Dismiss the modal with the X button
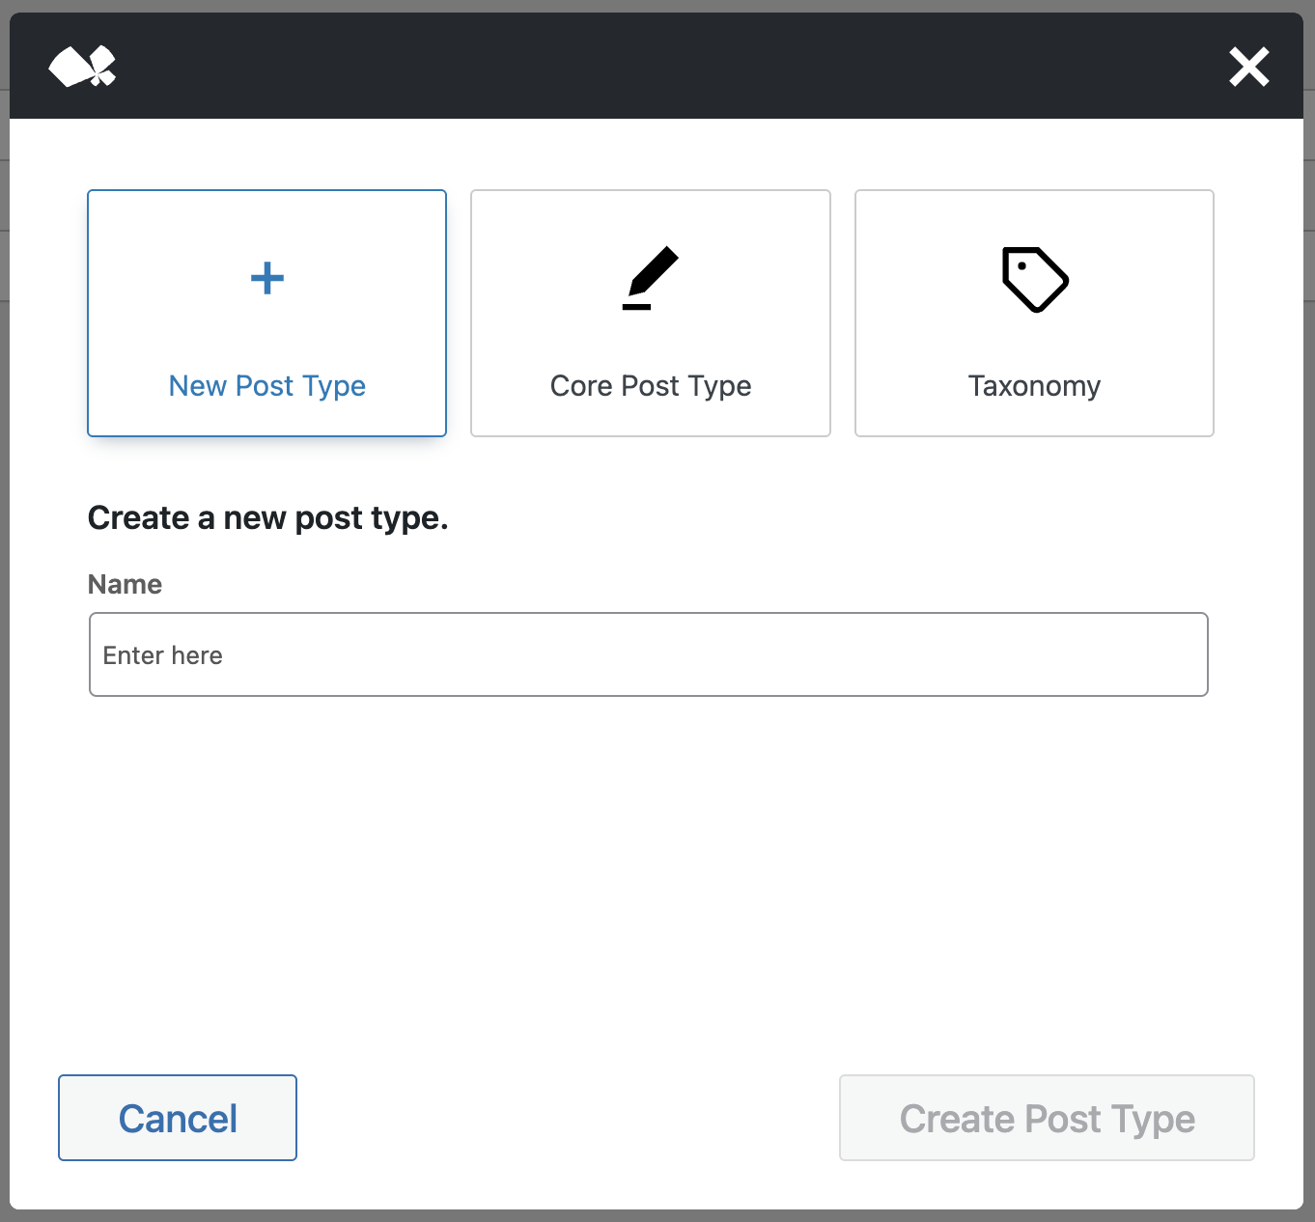 (x=1248, y=67)
